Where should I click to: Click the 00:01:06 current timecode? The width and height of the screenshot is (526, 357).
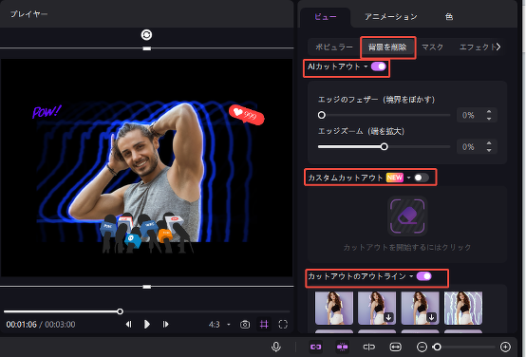tap(22, 325)
